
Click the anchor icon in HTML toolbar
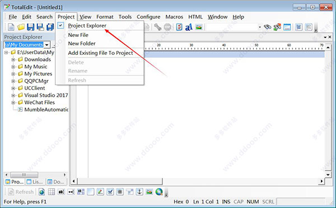[139, 192]
